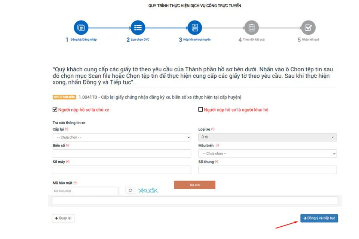The width and height of the screenshot is (359, 239).
Task: Open the Loại xe dropdown showing Ô tô
Action: tap(267, 137)
